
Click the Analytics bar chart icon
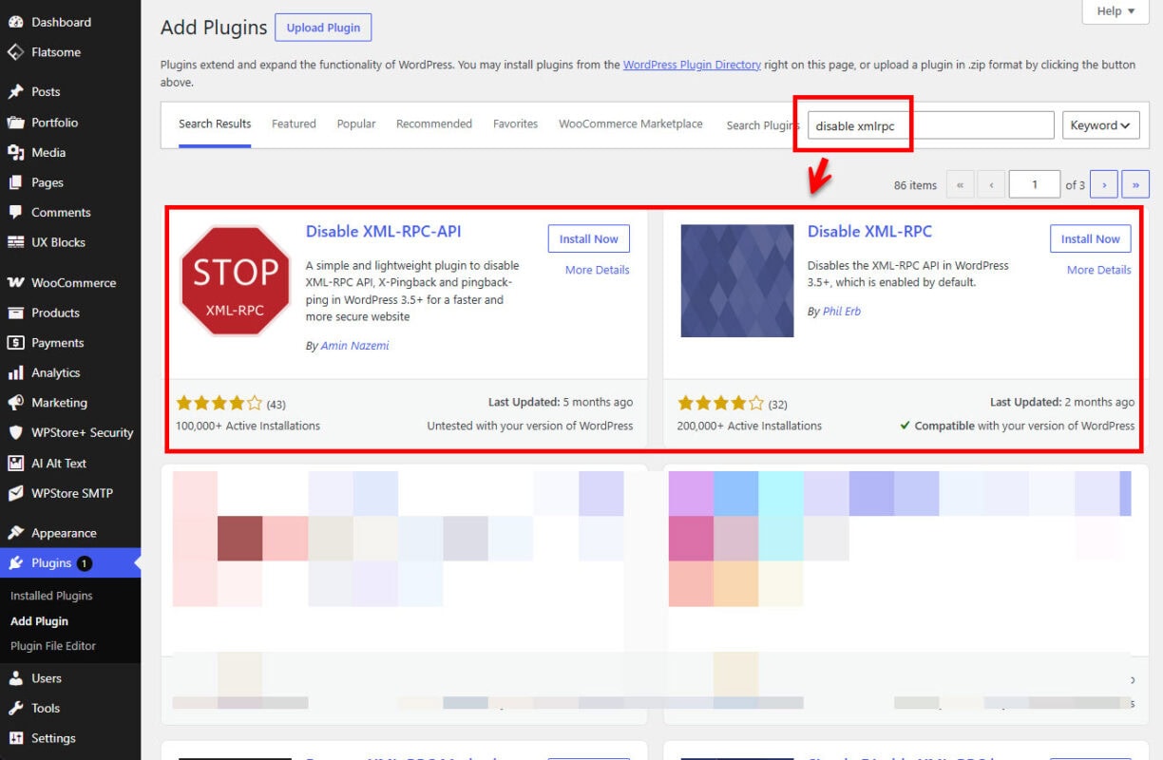[15, 373]
